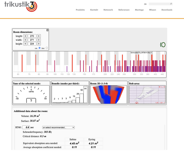Open the Wissen menu item
The width and height of the screenshot is (184, 153).
click(153, 10)
